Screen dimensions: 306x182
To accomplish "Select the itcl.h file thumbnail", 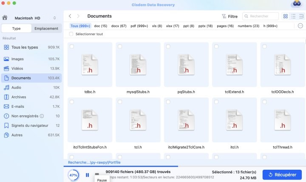I will pos(234,120).
